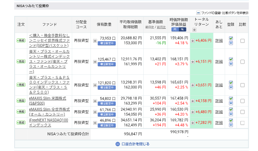Expand total return plus icon beside +6,406 円
The height and width of the screenshot is (151, 258).
[193, 41]
